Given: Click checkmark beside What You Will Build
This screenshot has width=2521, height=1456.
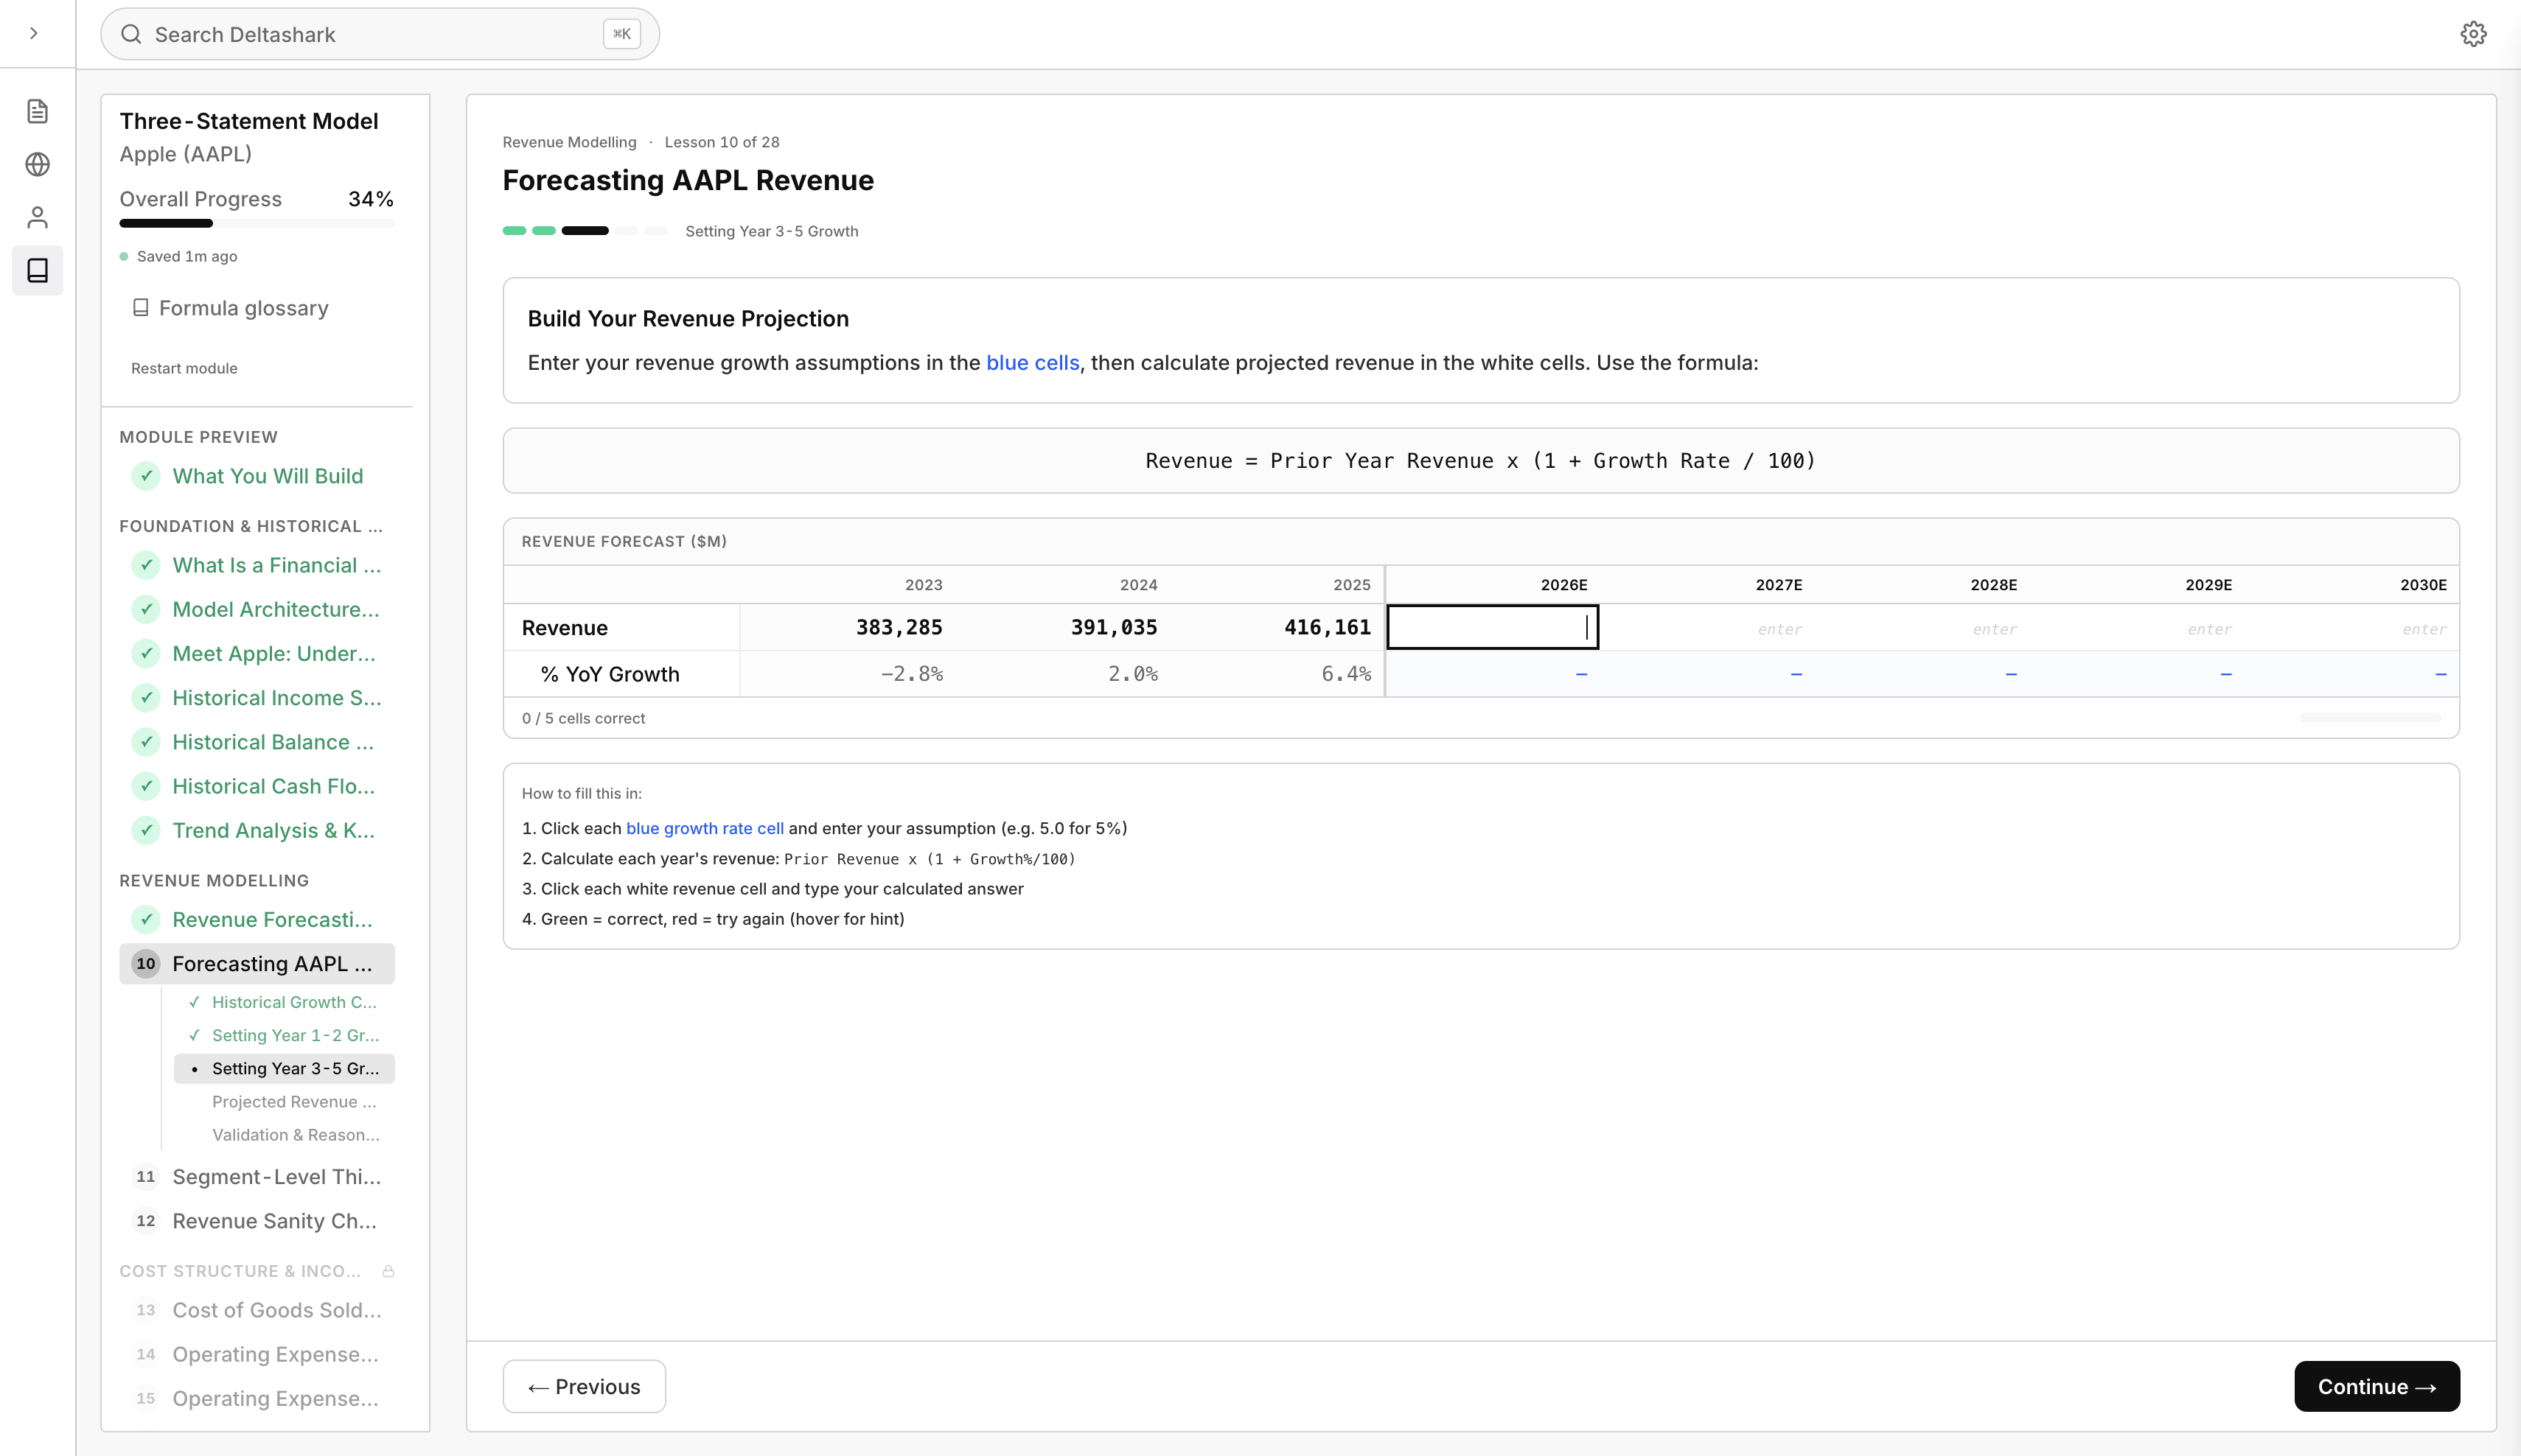Looking at the screenshot, I should (x=146, y=476).
